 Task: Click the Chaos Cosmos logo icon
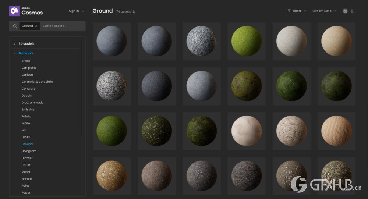[14, 11]
